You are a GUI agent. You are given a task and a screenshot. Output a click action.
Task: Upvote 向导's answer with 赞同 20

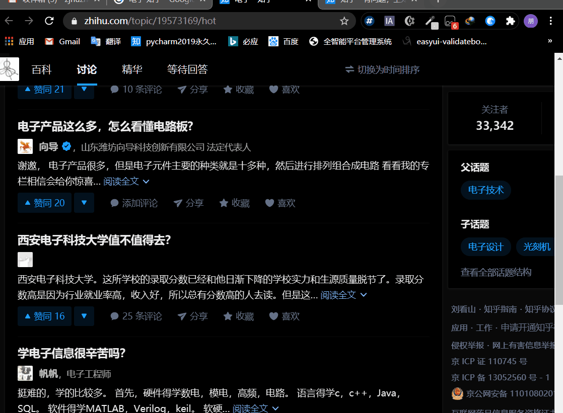44,203
